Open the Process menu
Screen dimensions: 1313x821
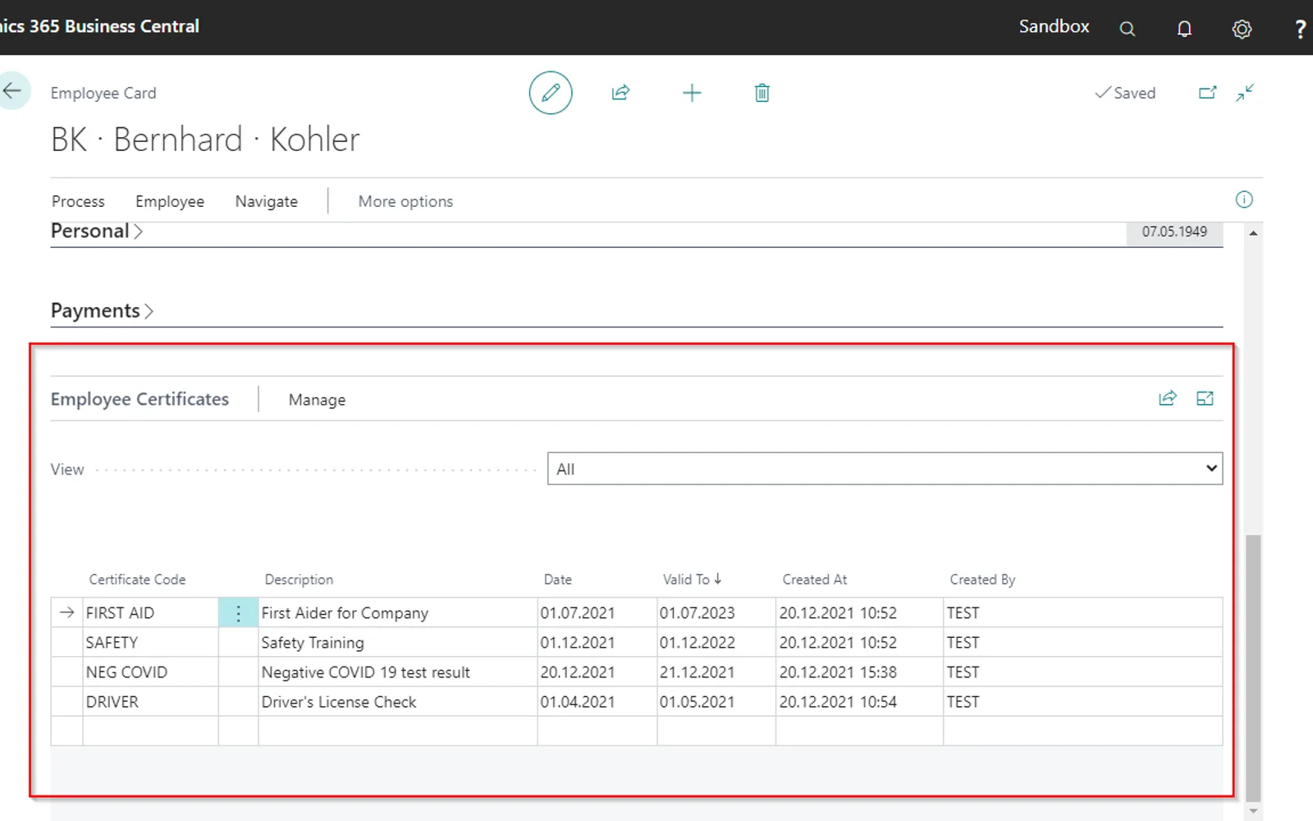pos(78,201)
